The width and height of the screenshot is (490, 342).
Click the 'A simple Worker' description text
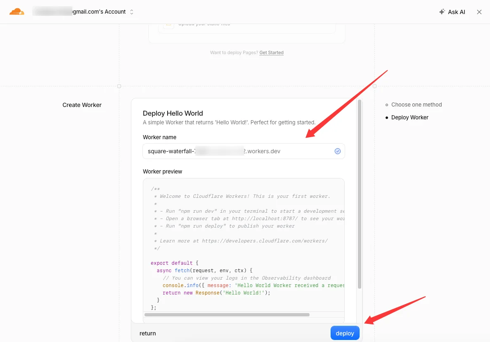[x=229, y=123]
